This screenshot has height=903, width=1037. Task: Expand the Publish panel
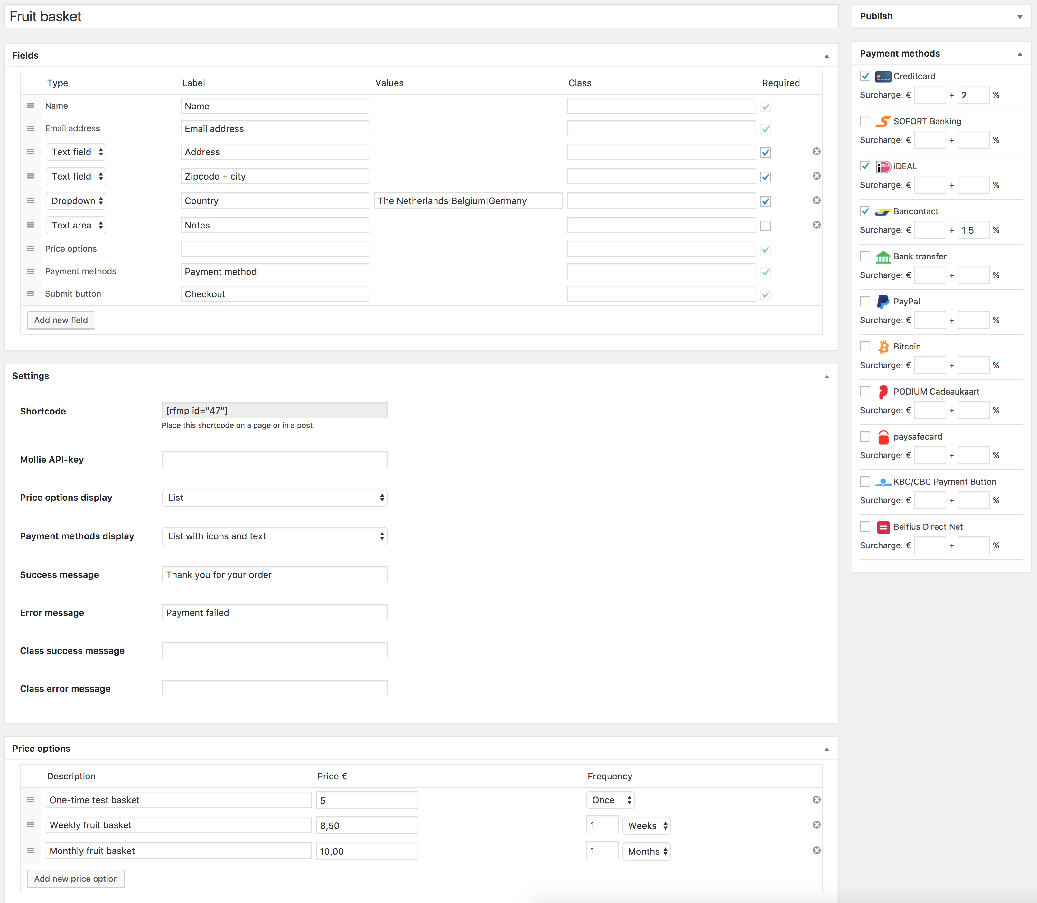1020,17
